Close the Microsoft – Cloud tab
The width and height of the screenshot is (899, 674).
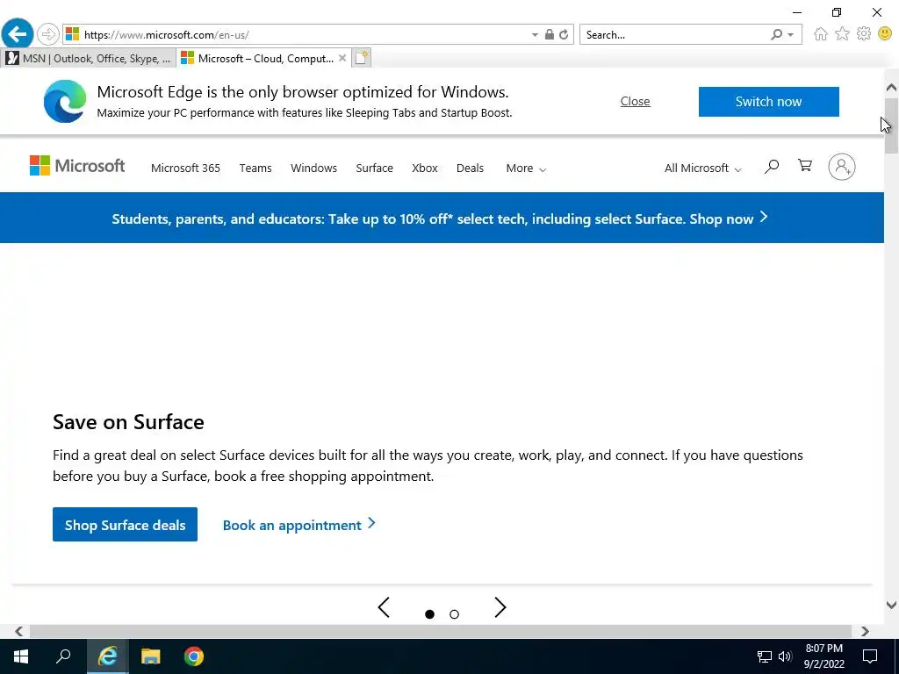click(x=342, y=58)
